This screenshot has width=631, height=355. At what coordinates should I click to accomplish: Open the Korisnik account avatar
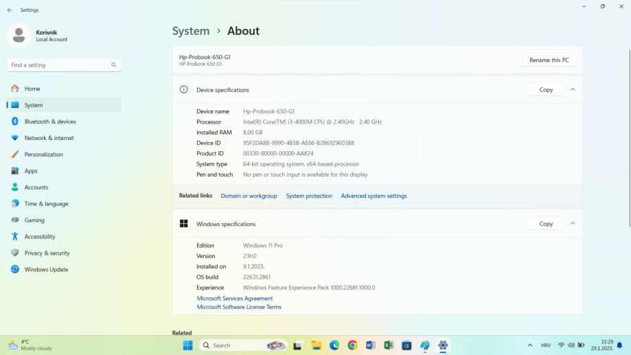tap(19, 36)
